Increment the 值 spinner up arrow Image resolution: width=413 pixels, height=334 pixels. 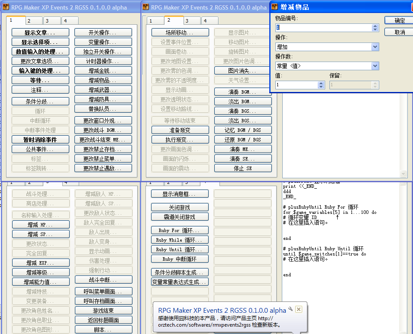point(321,83)
